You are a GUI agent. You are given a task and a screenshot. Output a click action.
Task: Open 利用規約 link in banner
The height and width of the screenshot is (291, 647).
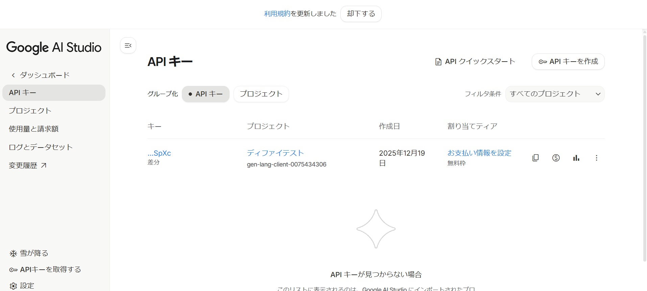click(277, 14)
